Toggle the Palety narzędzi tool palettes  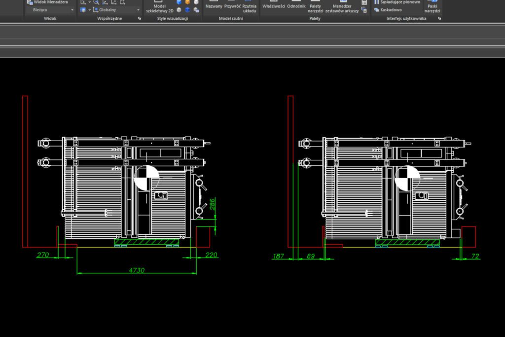315,8
